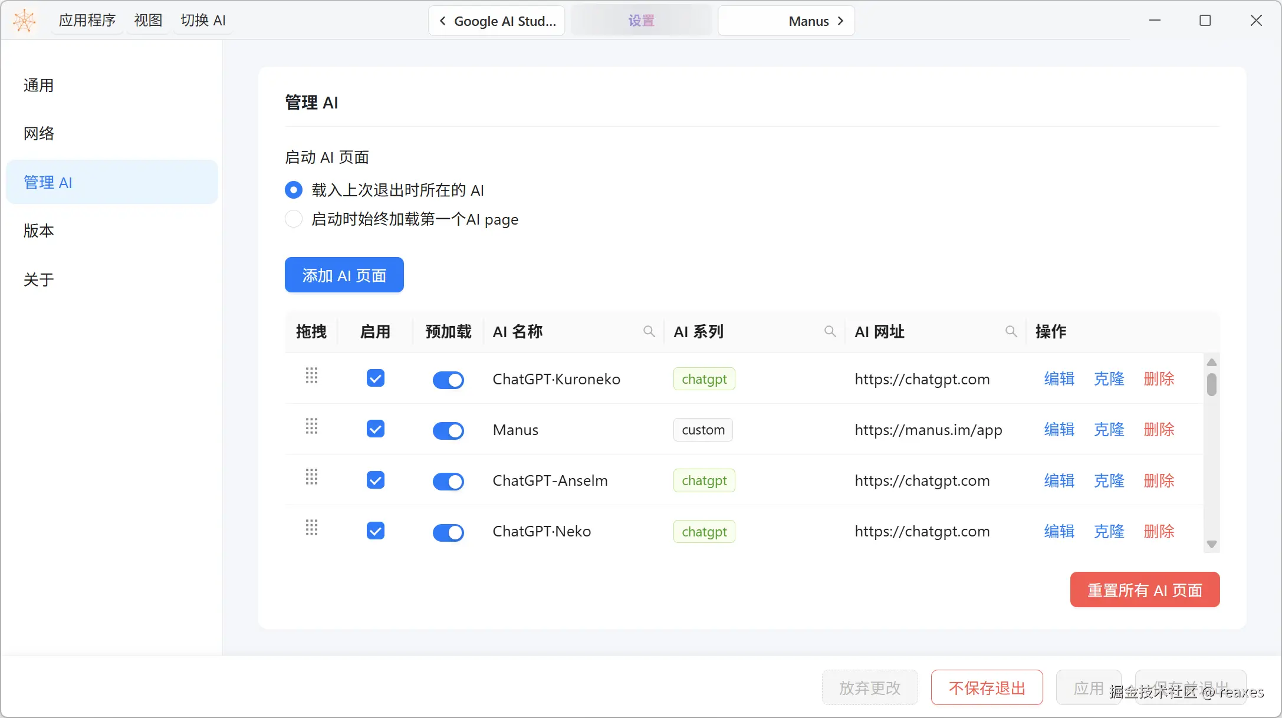Open 版本 settings section
The image size is (1282, 718).
pos(112,230)
